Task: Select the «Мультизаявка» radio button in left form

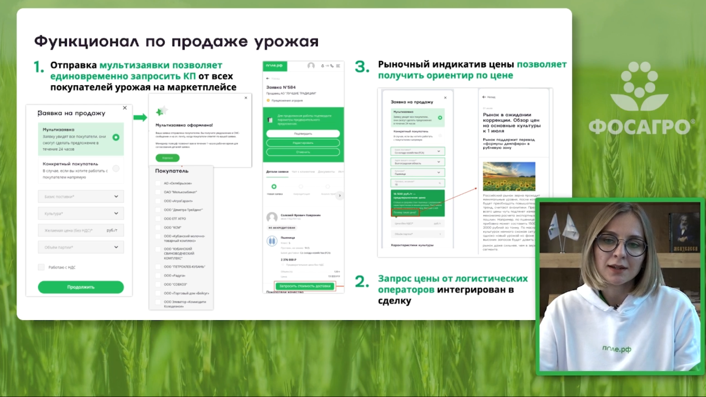Action: [116, 137]
